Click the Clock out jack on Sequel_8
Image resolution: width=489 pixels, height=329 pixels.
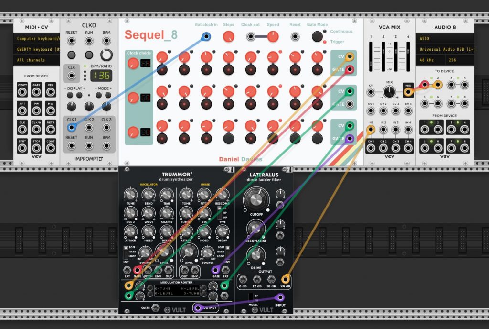[251, 36]
